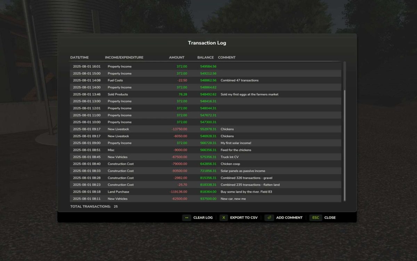
Task: Select the Land Purchase Field 83 row
Action: (205, 192)
